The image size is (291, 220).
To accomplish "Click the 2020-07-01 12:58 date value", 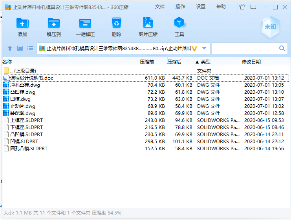I will [x=264, y=113].
